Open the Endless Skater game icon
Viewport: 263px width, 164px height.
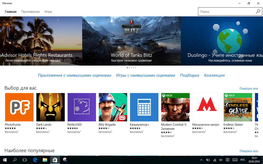(x=238, y=107)
